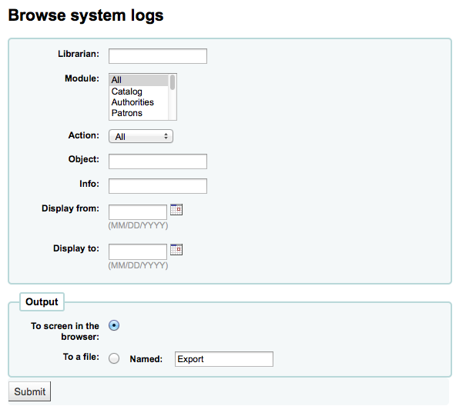456x406 pixels.
Task: Open the Action dropdown
Action: click(141, 136)
